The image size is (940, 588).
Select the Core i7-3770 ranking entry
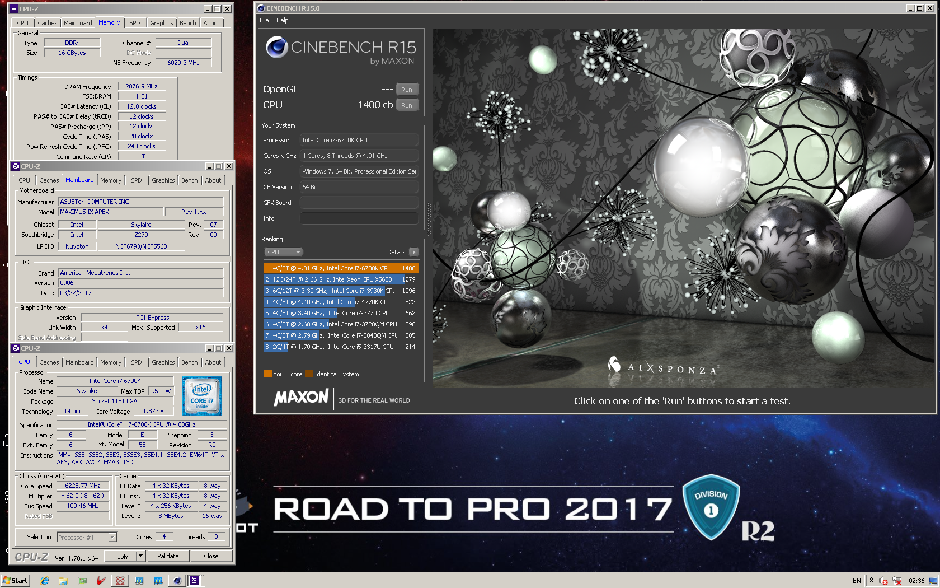(x=341, y=313)
